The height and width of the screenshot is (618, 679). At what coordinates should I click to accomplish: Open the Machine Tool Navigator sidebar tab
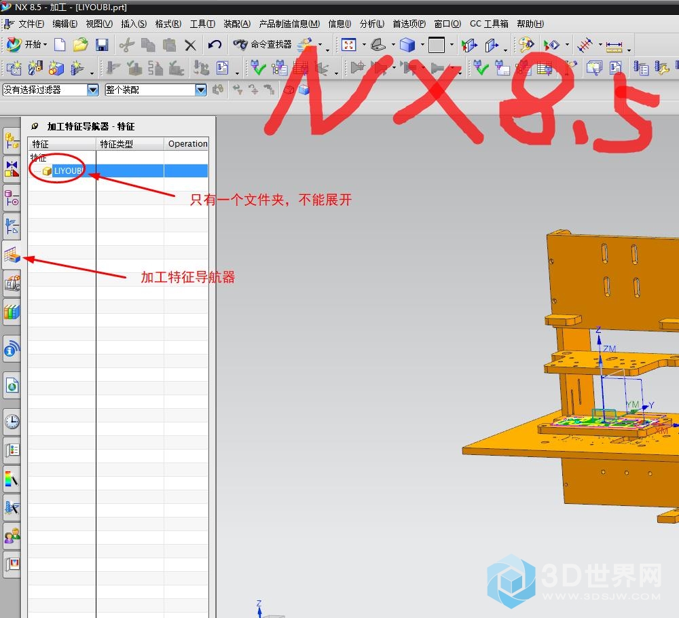tap(12, 283)
